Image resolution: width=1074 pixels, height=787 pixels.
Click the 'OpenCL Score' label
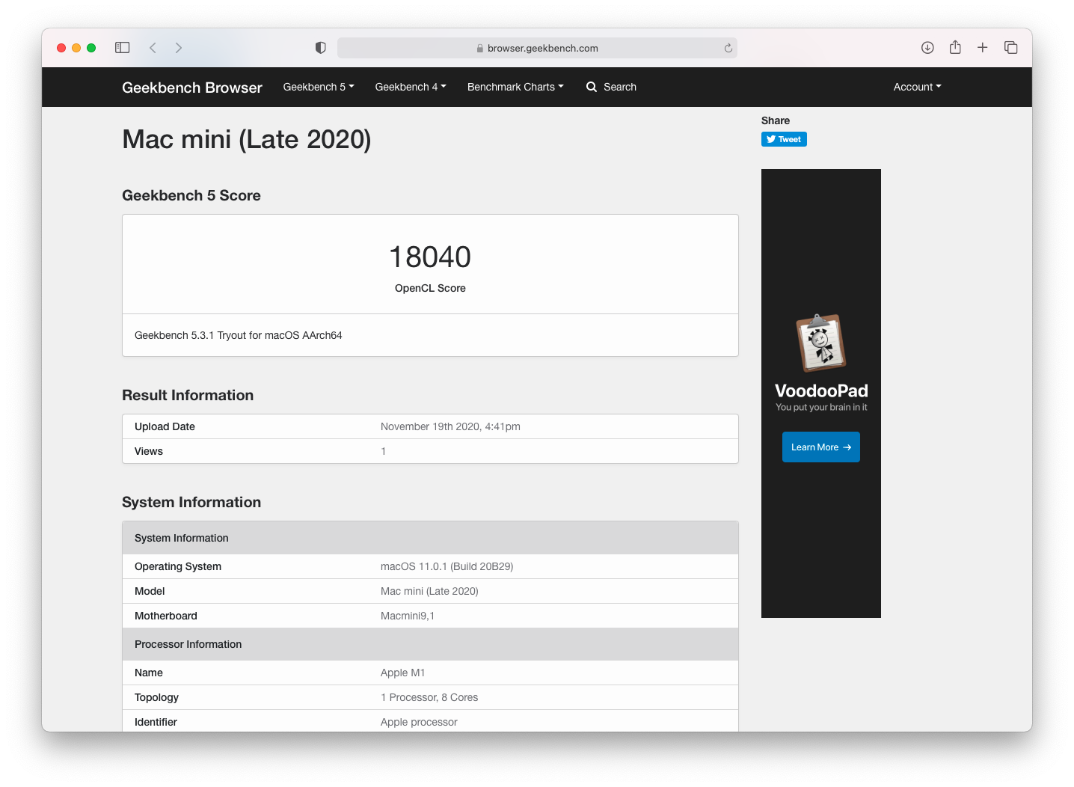tap(430, 288)
